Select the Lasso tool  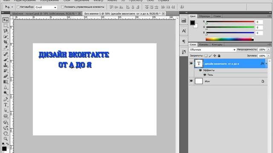6,31
